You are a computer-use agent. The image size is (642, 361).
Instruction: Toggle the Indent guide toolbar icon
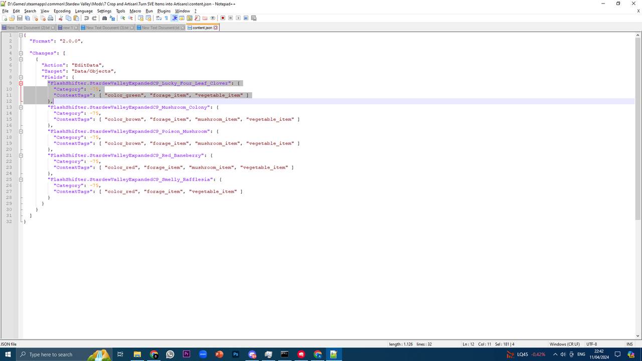(x=175, y=18)
